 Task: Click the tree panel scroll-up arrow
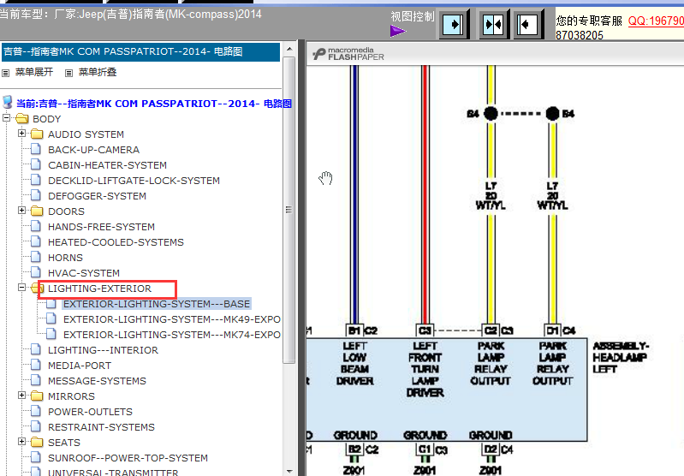289,49
